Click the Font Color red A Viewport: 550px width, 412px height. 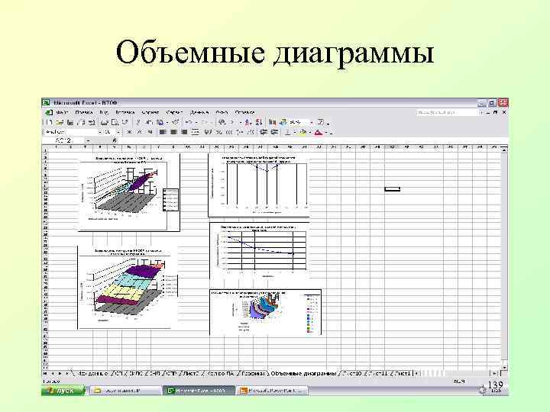(318, 132)
